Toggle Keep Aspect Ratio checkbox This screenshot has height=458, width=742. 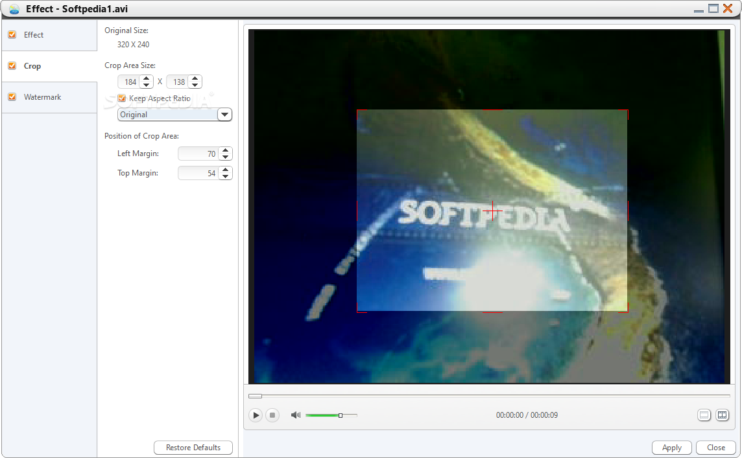(122, 98)
